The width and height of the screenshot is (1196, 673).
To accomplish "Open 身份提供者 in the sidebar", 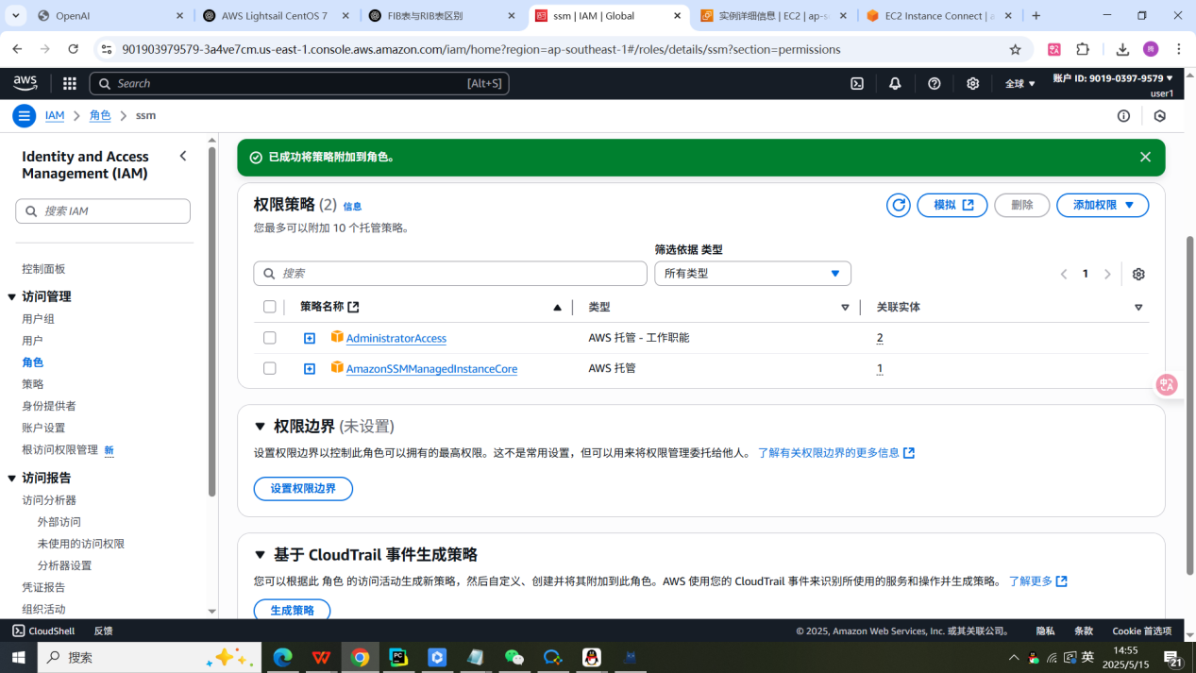I will (x=49, y=406).
